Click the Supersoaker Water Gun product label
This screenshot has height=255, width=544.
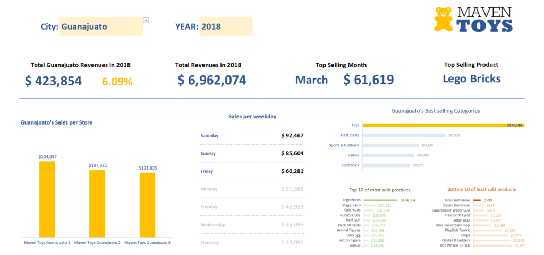click(x=450, y=210)
